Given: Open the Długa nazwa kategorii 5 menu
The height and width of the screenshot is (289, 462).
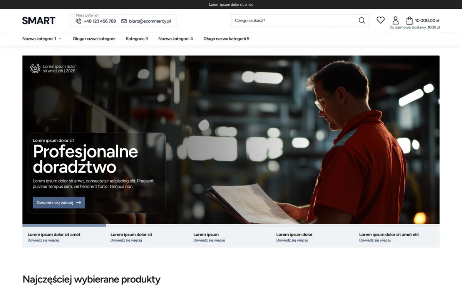Looking at the screenshot, I should [x=226, y=39].
